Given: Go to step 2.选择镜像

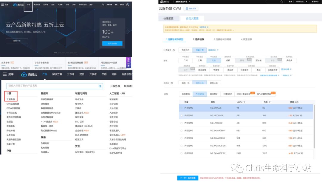Looking at the screenshot, I should coord(198,39).
